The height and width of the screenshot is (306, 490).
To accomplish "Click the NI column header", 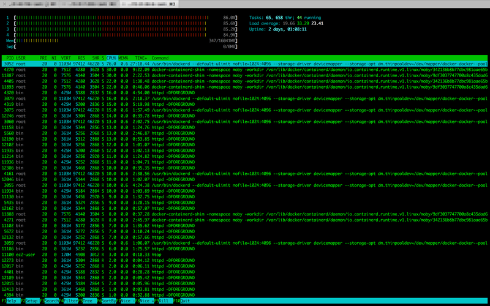I will coord(54,58).
